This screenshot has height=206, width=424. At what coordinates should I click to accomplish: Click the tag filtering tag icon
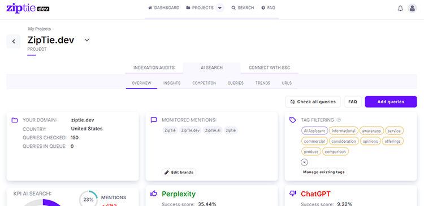(x=293, y=120)
